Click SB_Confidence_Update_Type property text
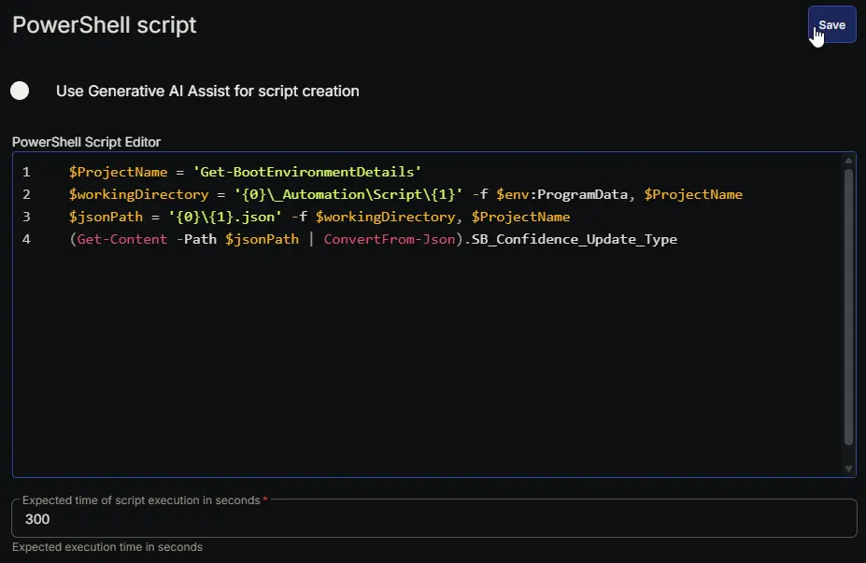This screenshot has width=866, height=563. (574, 239)
